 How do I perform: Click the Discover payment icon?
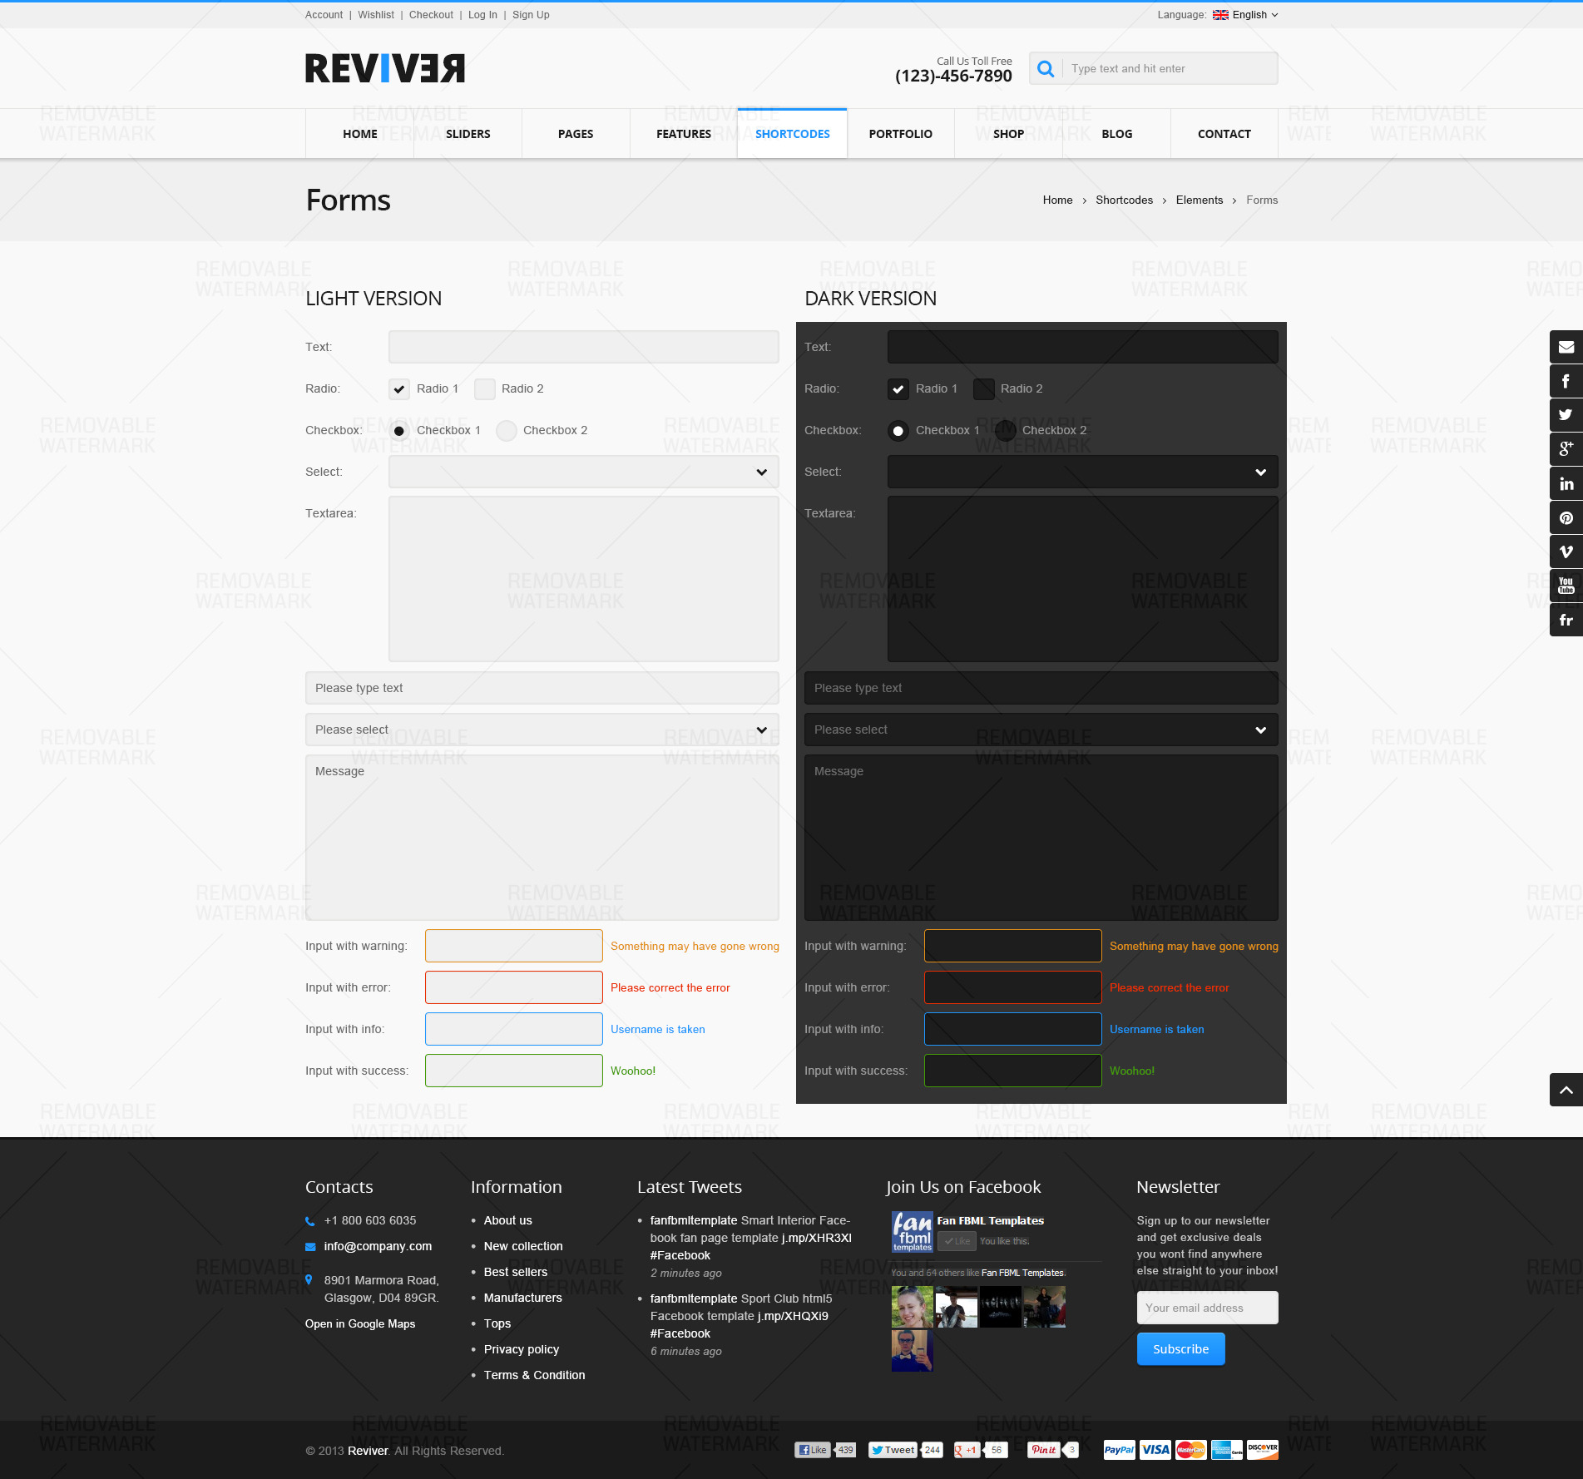1263,1450
